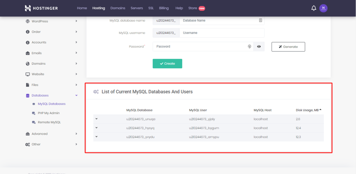Screen dimensions: 356x174
Task: Click the Order info icon
Action: 27,32
